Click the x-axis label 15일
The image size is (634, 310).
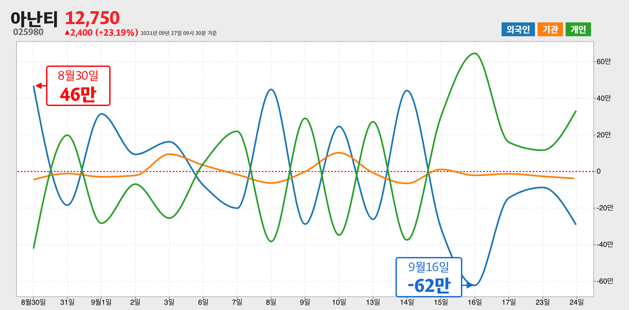441,302
